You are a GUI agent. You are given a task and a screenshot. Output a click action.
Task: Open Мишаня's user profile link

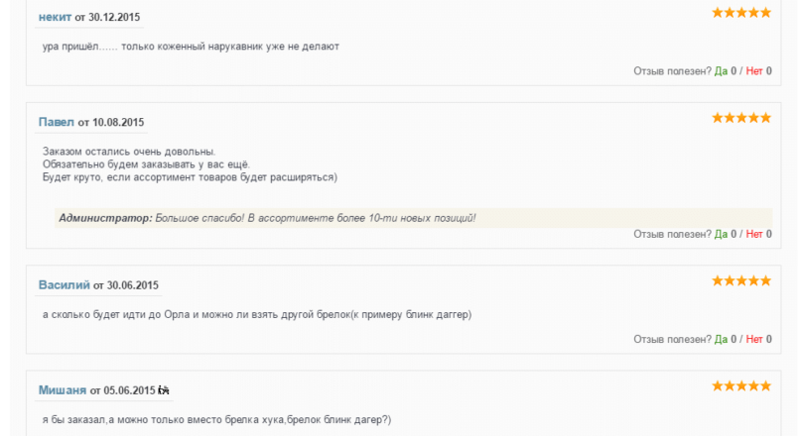[63, 390]
